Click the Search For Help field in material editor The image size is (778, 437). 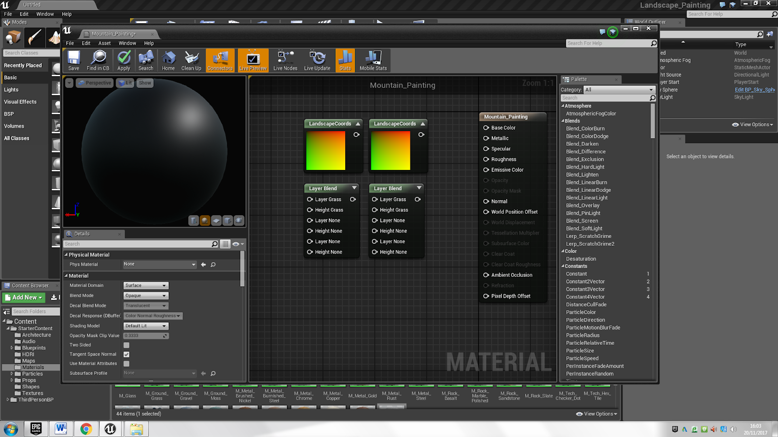pos(612,43)
